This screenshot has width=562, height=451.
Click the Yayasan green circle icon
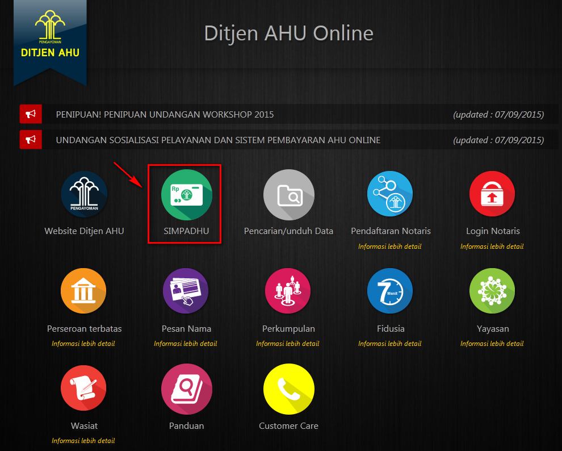492,292
